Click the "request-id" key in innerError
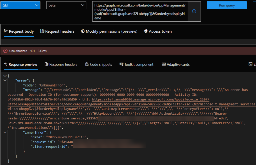The width and height of the screenshot is (256, 165). [x=42, y=142]
